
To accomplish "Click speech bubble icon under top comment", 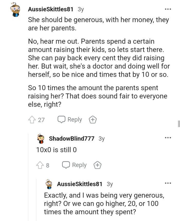I will point(61,120).
